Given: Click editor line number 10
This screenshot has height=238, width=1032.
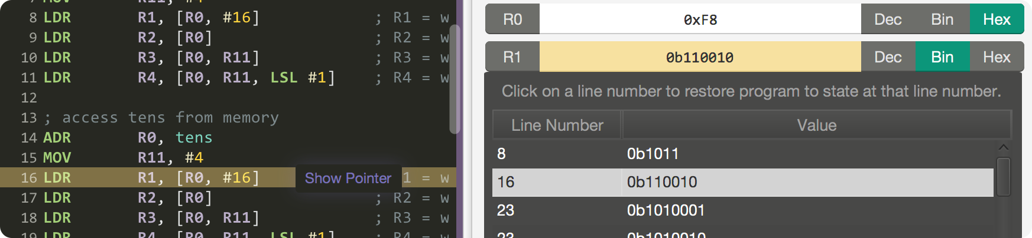Looking at the screenshot, I should [x=29, y=58].
